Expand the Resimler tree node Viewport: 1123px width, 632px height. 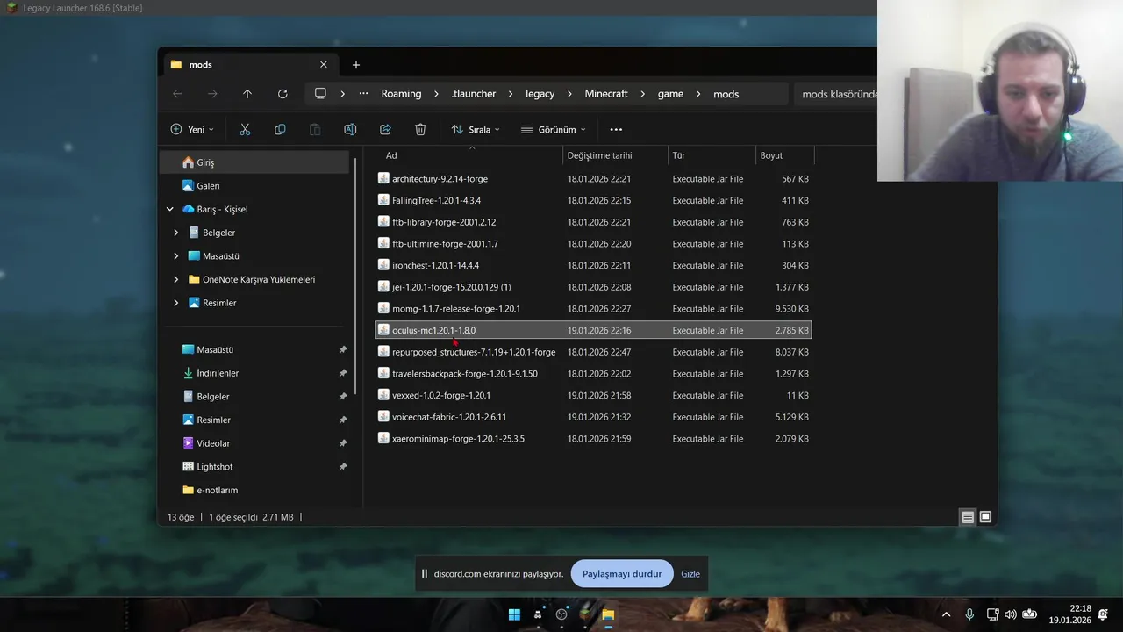[x=176, y=303]
